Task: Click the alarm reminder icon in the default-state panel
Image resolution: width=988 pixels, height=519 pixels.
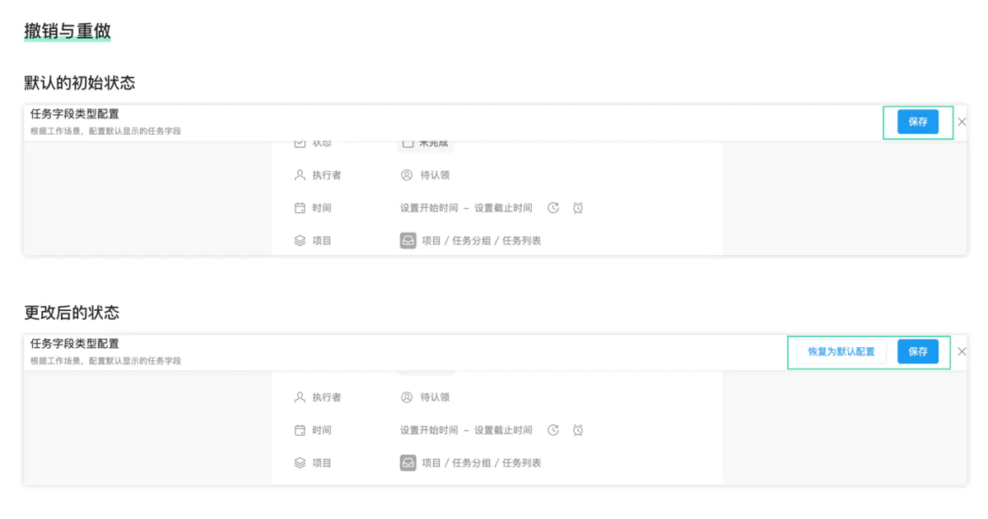Action: pos(578,208)
